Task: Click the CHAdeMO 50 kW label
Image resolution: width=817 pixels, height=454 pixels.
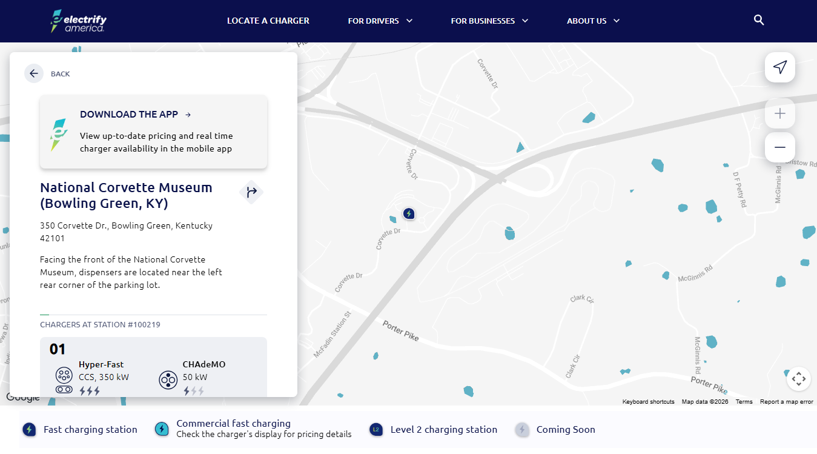Action: (x=204, y=371)
